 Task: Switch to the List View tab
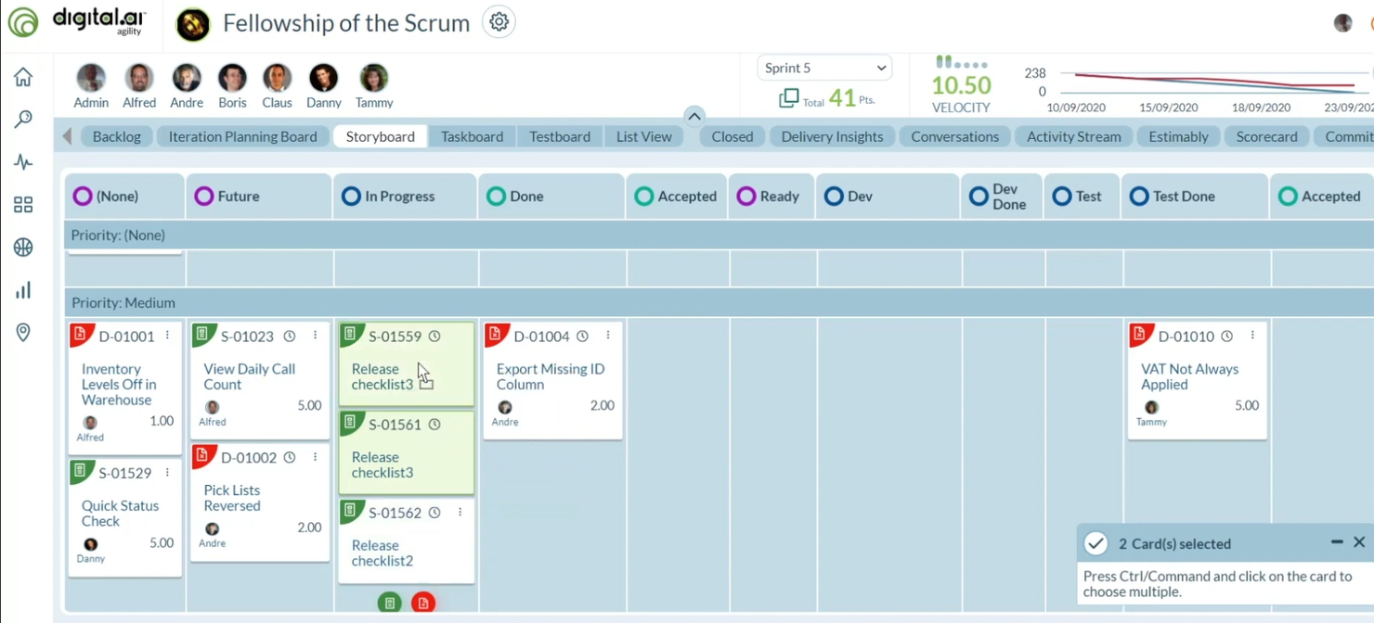[x=644, y=136]
